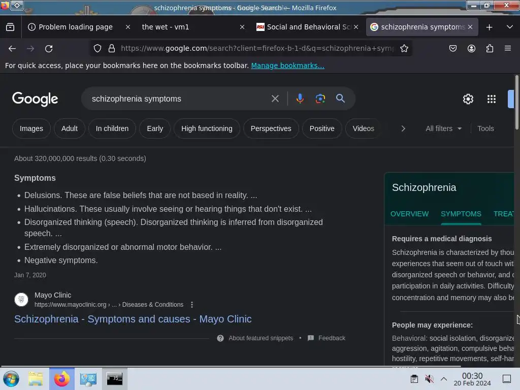Expand the All filters dropdown
This screenshot has height=390, width=520.
[x=443, y=128]
